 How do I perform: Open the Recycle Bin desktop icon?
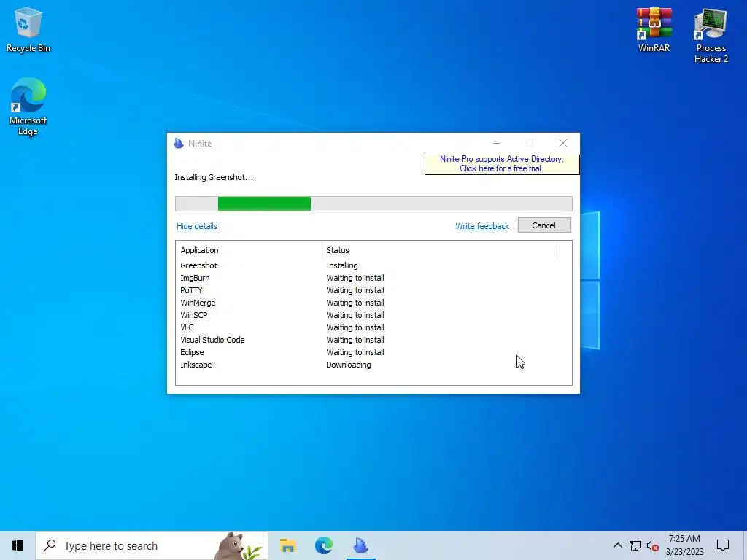tap(28, 30)
